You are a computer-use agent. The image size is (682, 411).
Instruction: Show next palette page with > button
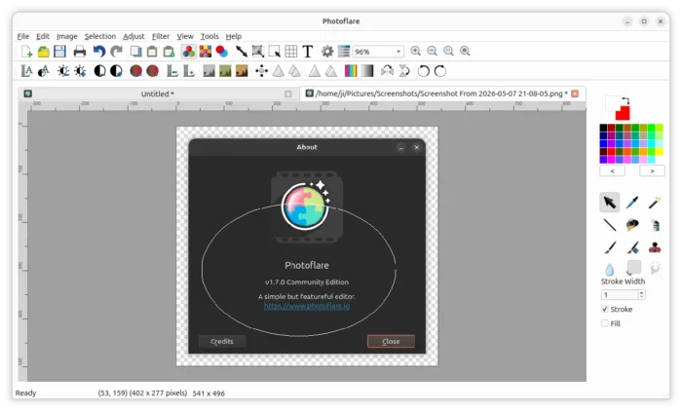click(652, 170)
